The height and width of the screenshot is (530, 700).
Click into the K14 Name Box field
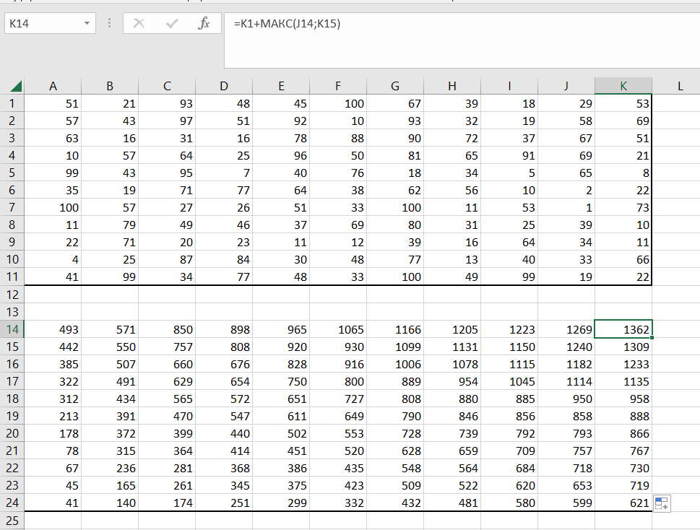click(x=43, y=24)
